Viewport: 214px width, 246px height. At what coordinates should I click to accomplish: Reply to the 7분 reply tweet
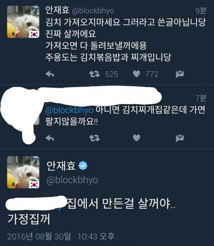(x=50, y=138)
